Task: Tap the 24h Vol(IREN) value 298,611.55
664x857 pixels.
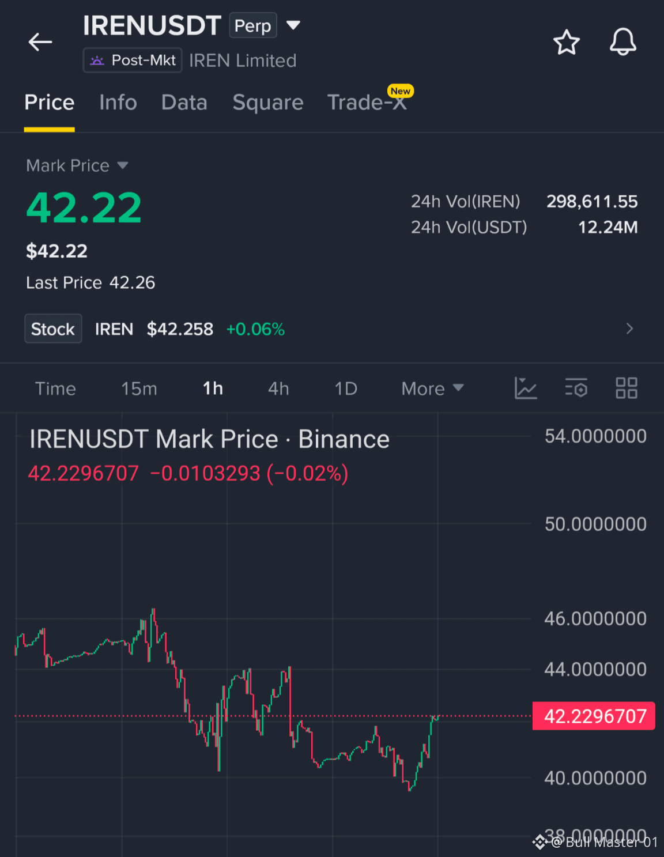Action: pyautogui.click(x=592, y=201)
